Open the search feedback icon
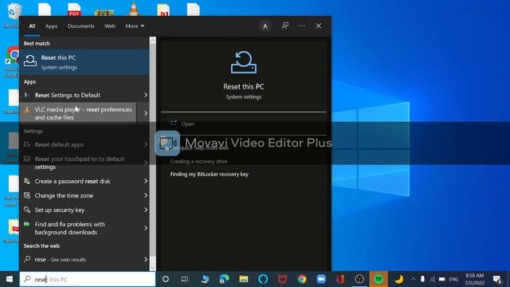 coord(285,26)
